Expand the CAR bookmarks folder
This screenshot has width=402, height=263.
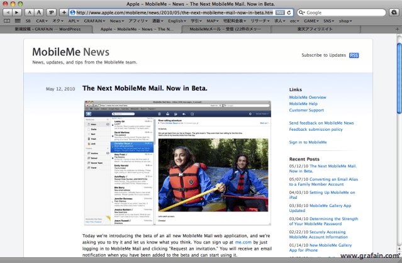[42, 21]
